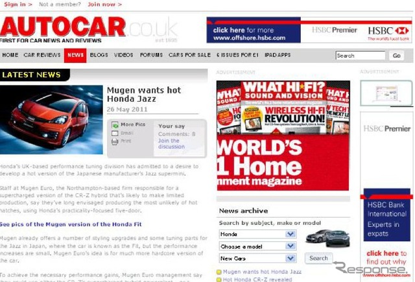Open Mugen wants hot Honda Jazz archive link
The height and width of the screenshot is (282, 415).
pos(262,272)
